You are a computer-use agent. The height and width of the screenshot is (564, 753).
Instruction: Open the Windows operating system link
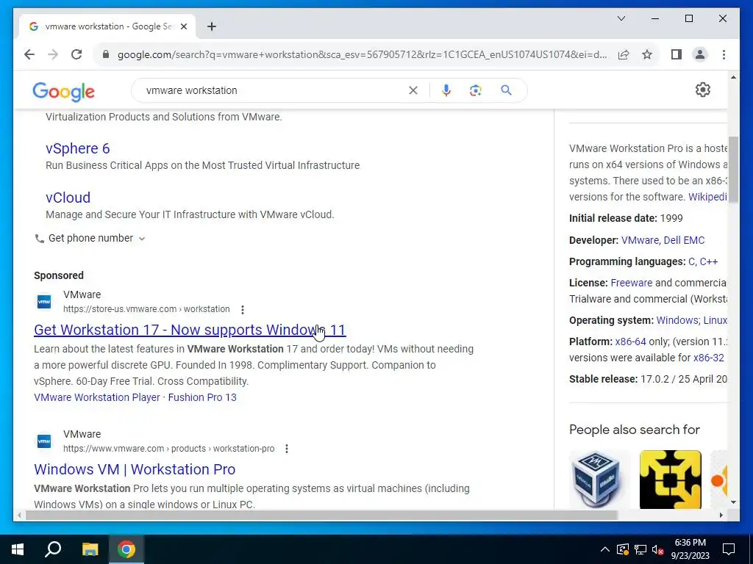click(x=677, y=320)
